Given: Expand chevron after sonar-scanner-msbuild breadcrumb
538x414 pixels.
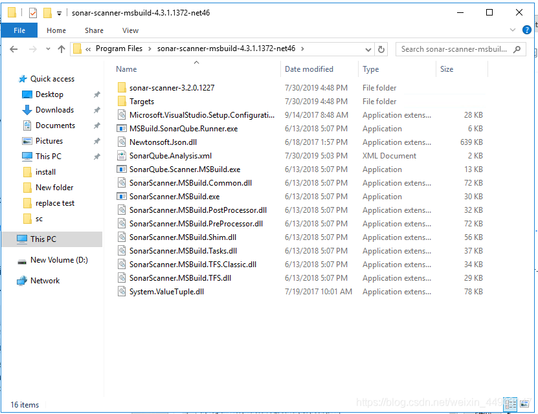Looking at the screenshot, I should click(302, 49).
